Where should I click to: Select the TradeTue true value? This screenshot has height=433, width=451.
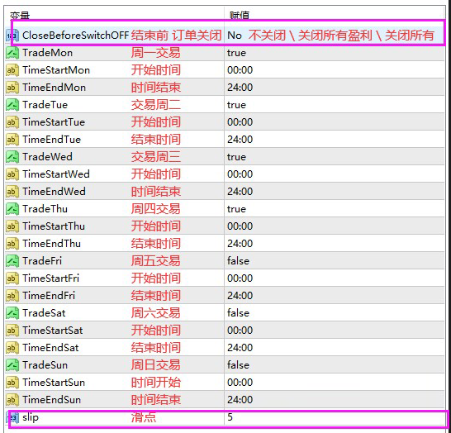pyautogui.click(x=236, y=105)
